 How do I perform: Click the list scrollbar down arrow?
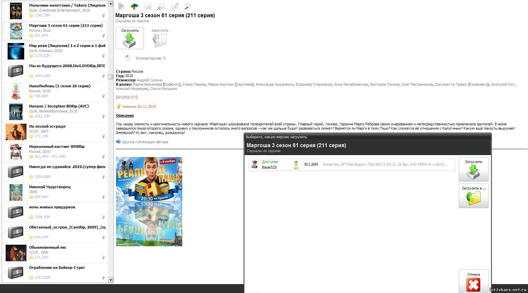110,280
